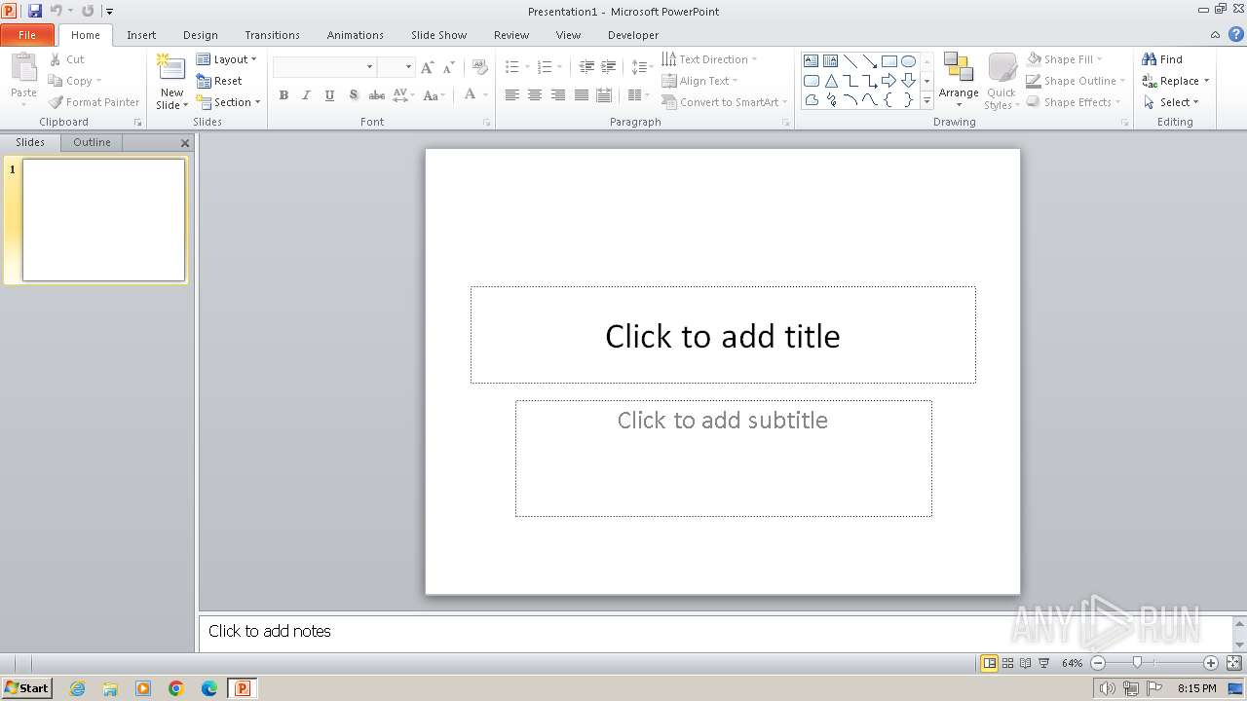Switch to the Outline pane tab
Image resolution: width=1247 pixels, height=701 pixels.
(x=92, y=142)
